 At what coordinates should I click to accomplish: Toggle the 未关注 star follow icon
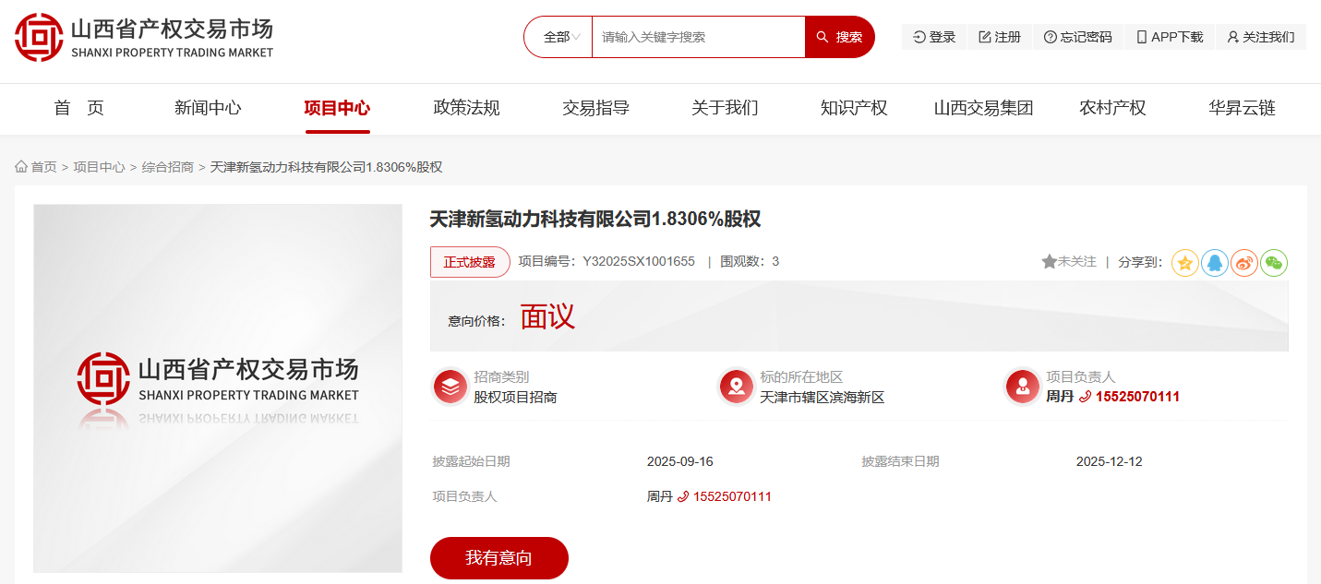pyautogui.click(x=1050, y=262)
